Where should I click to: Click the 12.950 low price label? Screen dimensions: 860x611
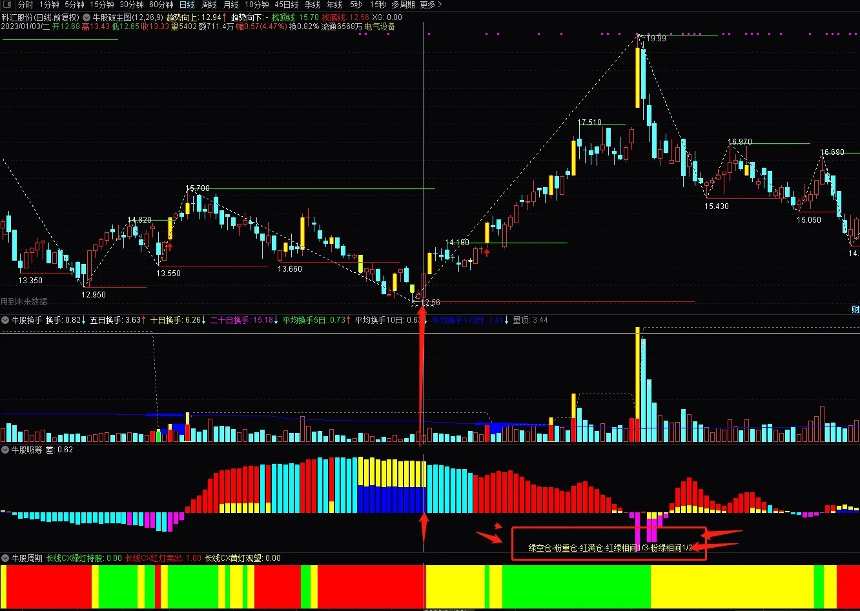point(94,295)
